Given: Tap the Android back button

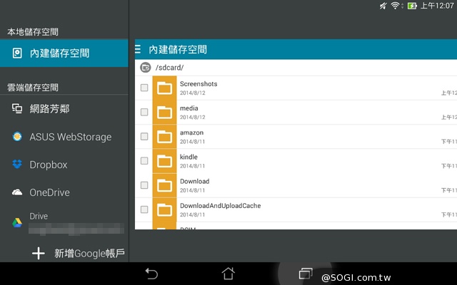Looking at the screenshot, I should point(151,274).
